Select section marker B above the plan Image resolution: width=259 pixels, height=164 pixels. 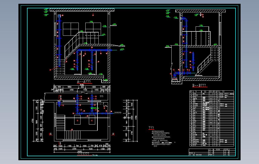[61, 97]
